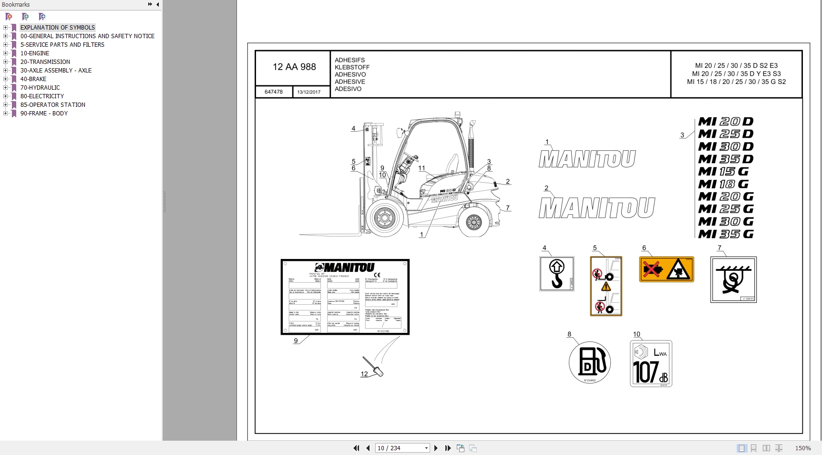This screenshot has width=822, height=455.
Task: Click the 12 AA 988 plate number
Action: [294, 67]
